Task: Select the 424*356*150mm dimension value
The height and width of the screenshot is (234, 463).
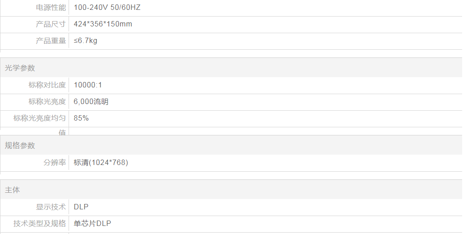Action: pos(103,24)
